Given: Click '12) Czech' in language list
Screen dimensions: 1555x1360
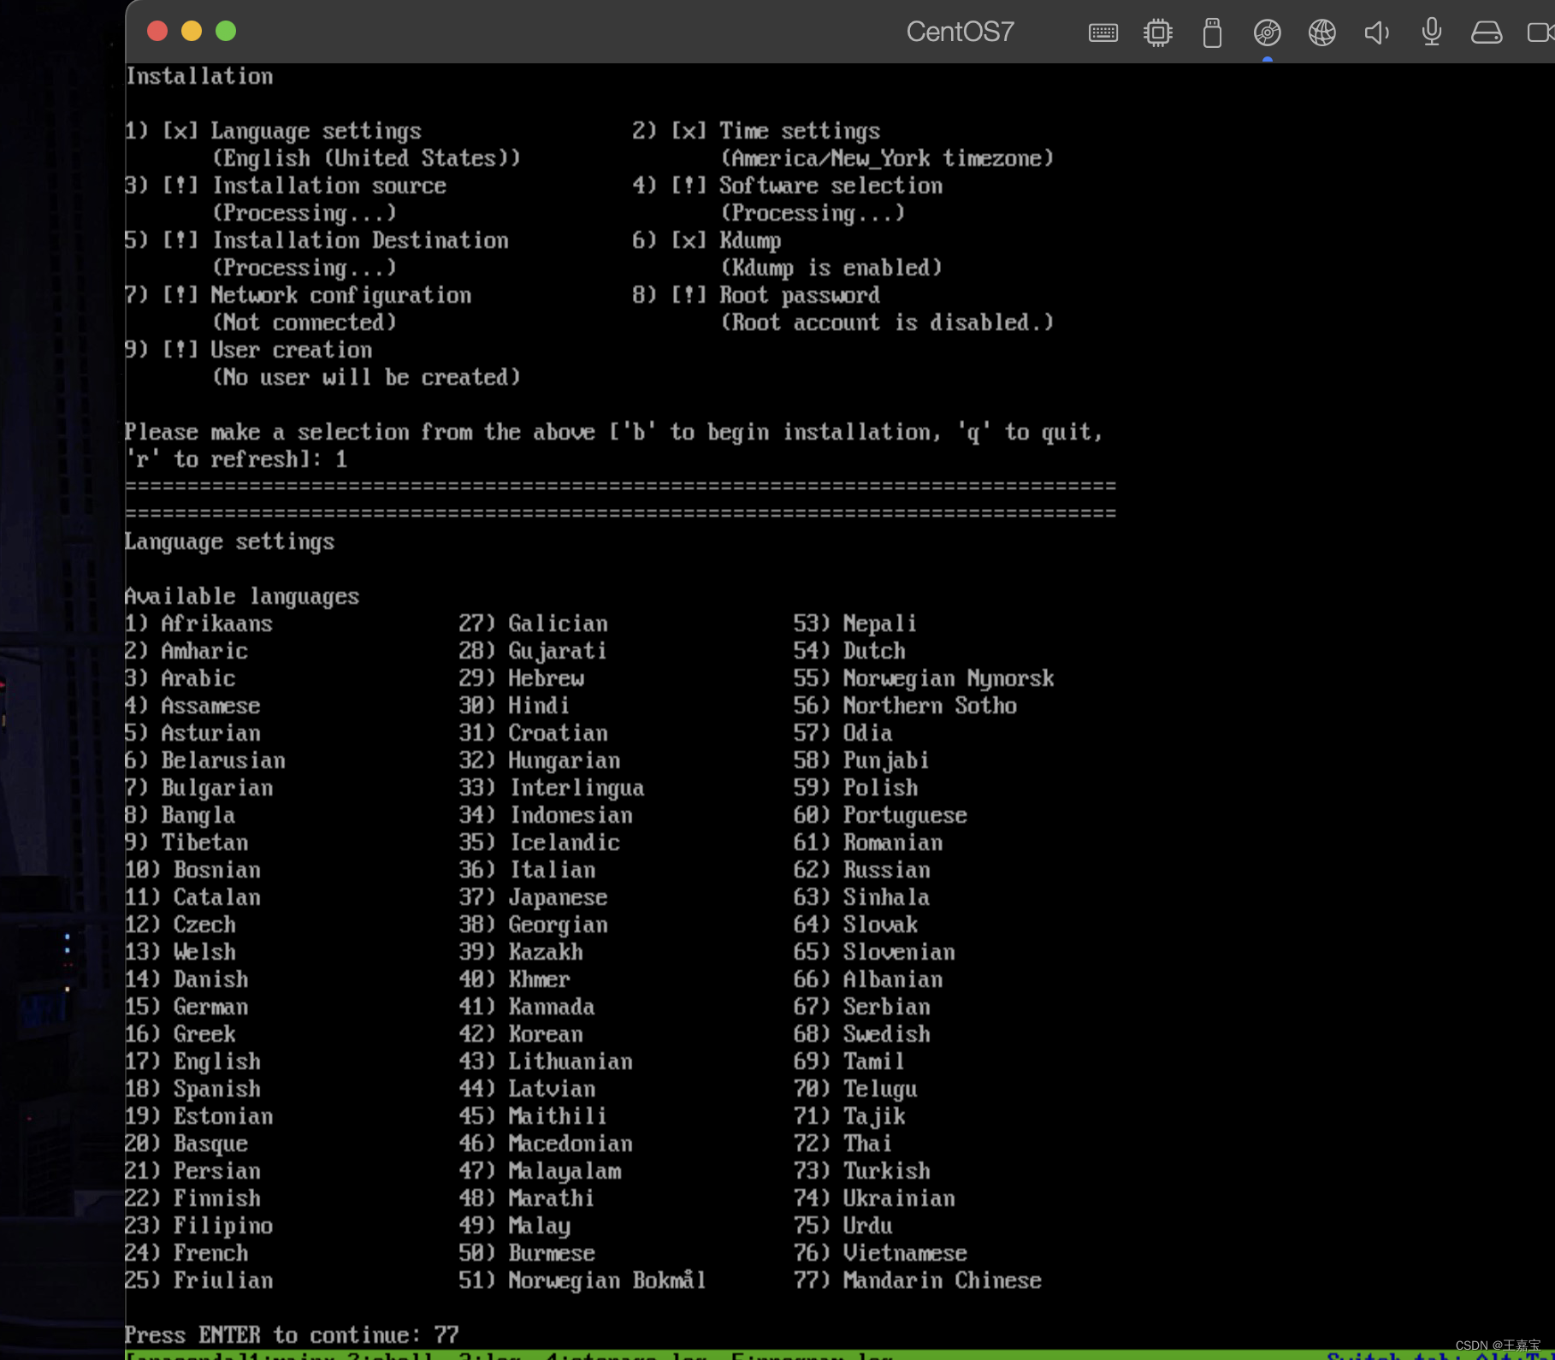Looking at the screenshot, I should point(180,925).
